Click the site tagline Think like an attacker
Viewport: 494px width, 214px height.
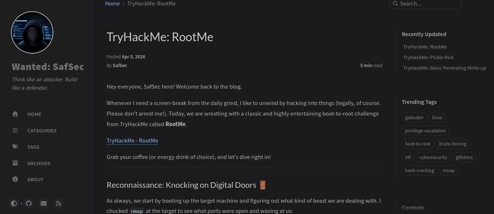44,83
